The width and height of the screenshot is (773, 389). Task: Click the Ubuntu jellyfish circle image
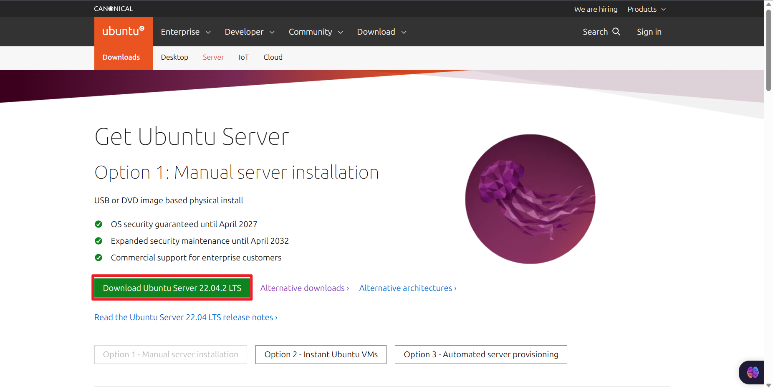click(530, 199)
